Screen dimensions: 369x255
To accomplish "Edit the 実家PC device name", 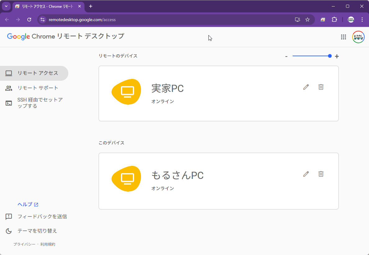I will pos(306,87).
